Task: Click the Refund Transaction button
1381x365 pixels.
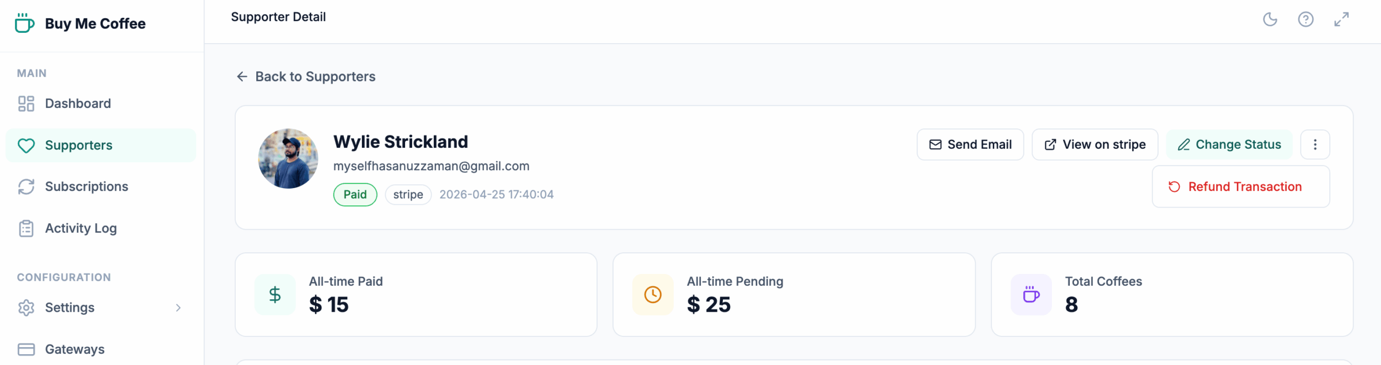Action: pyautogui.click(x=1240, y=187)
